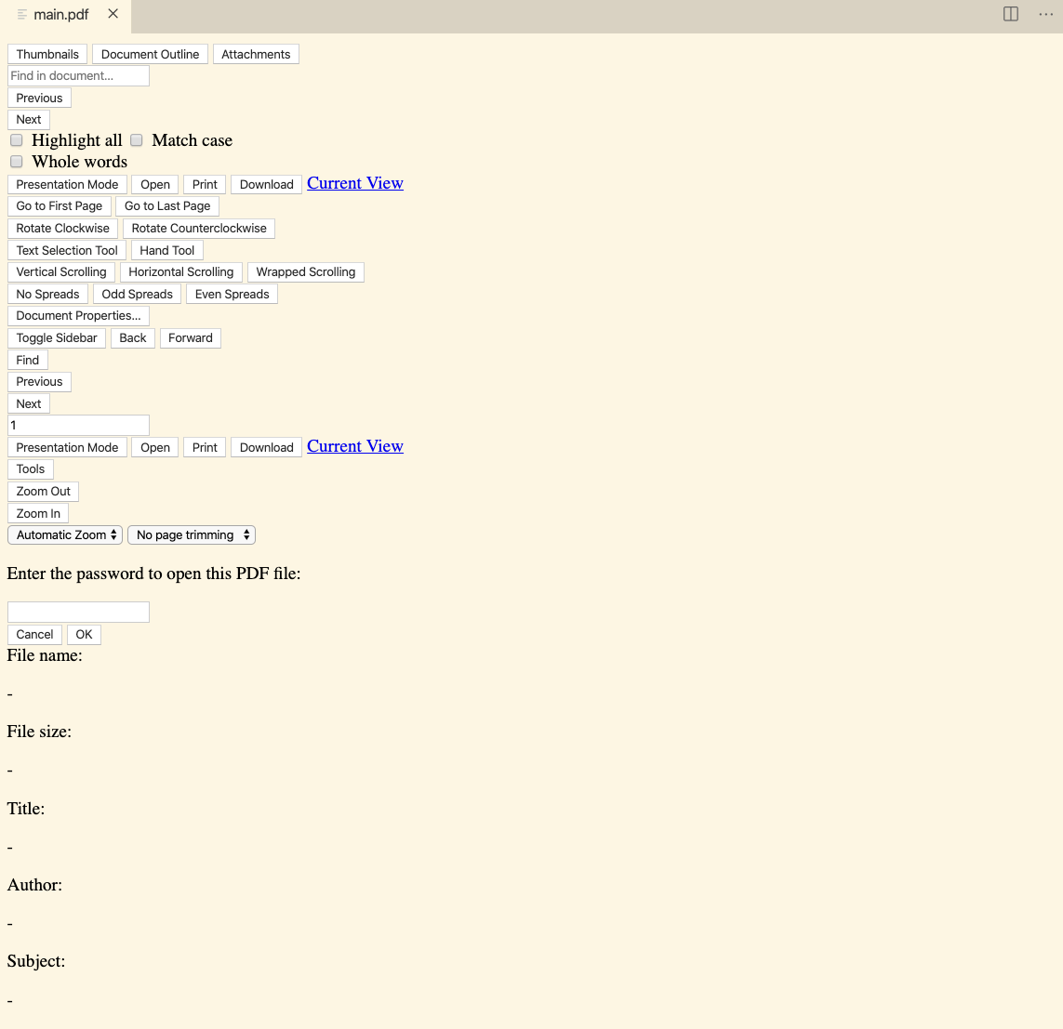1063x1029 pixels.
Task: Go to First Page
Action: coord(59,206)
